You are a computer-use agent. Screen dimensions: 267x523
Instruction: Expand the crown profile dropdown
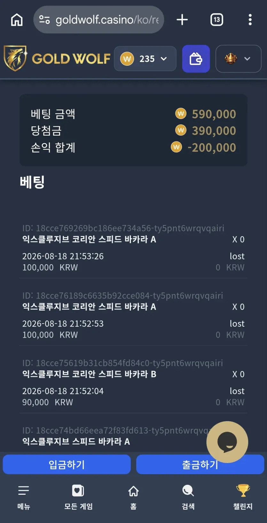(x=239, y=59)
